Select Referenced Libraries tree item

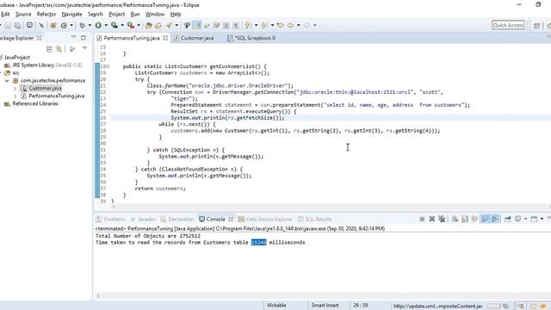pos(31,103)
